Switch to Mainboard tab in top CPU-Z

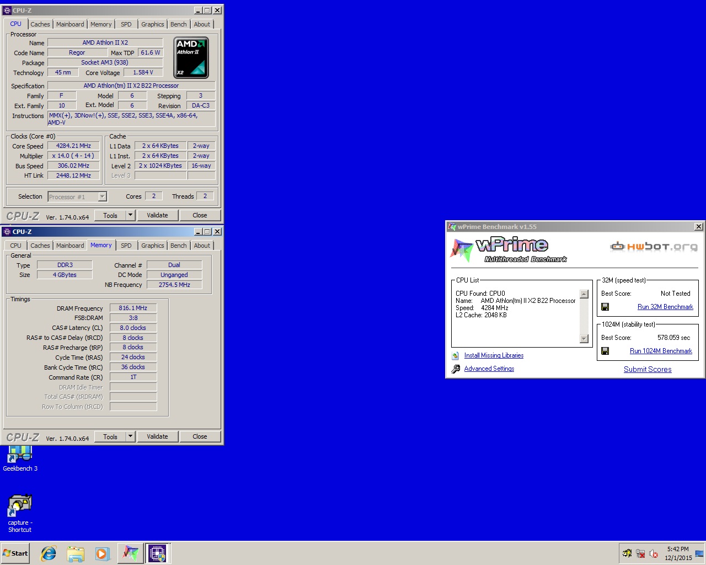(x=70, y=24)
